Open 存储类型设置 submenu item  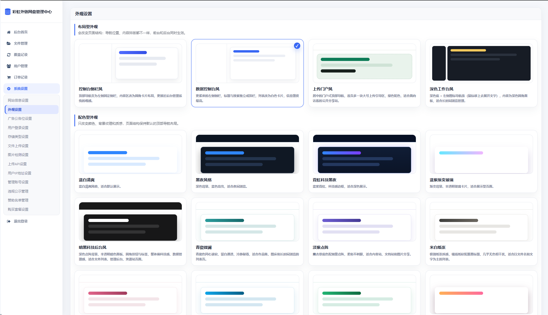tap(32, 137)
